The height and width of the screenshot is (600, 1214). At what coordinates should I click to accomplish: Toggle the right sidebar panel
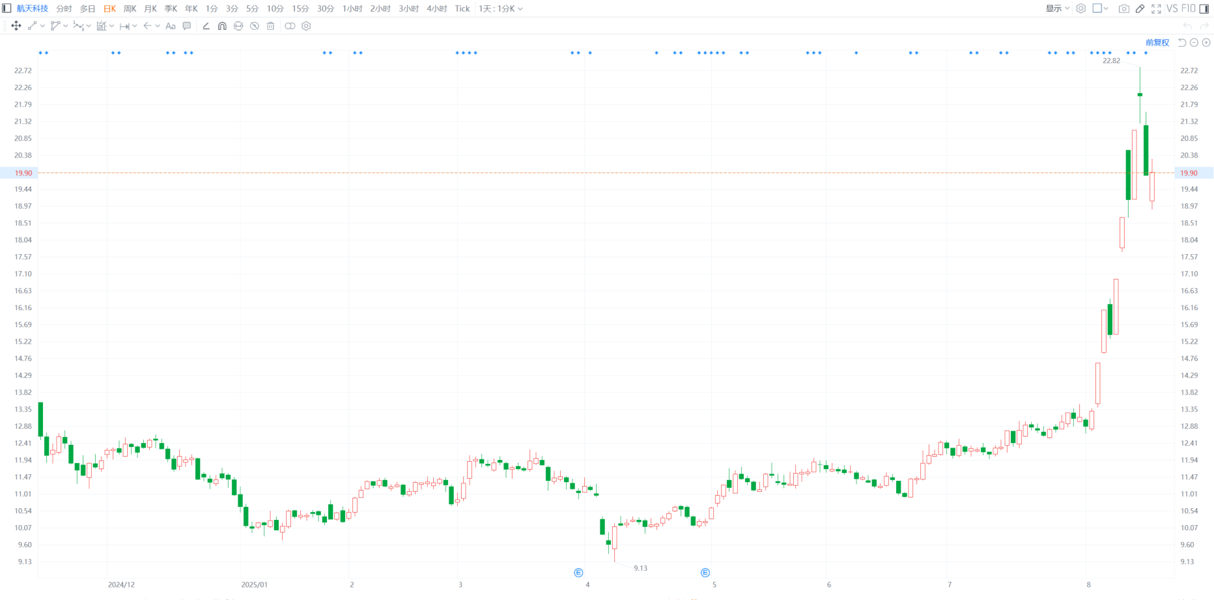(1204, 8)
